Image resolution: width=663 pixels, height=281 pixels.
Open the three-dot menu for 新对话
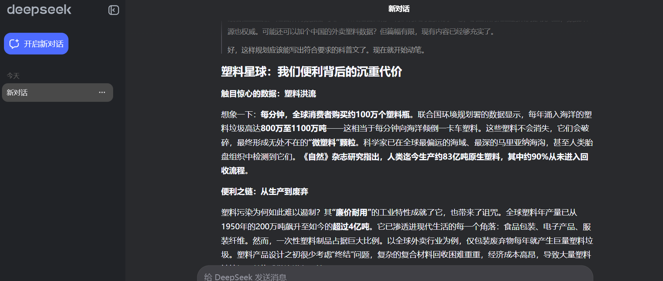[102, 92]
